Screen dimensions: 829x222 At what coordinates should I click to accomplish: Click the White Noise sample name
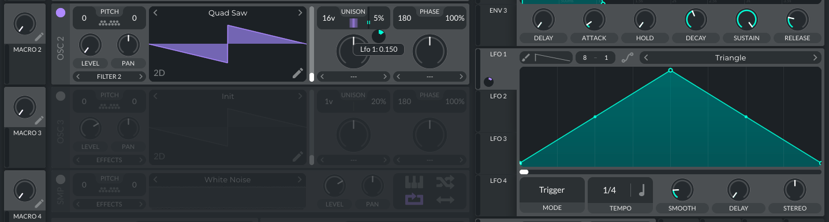pos(227,179)
